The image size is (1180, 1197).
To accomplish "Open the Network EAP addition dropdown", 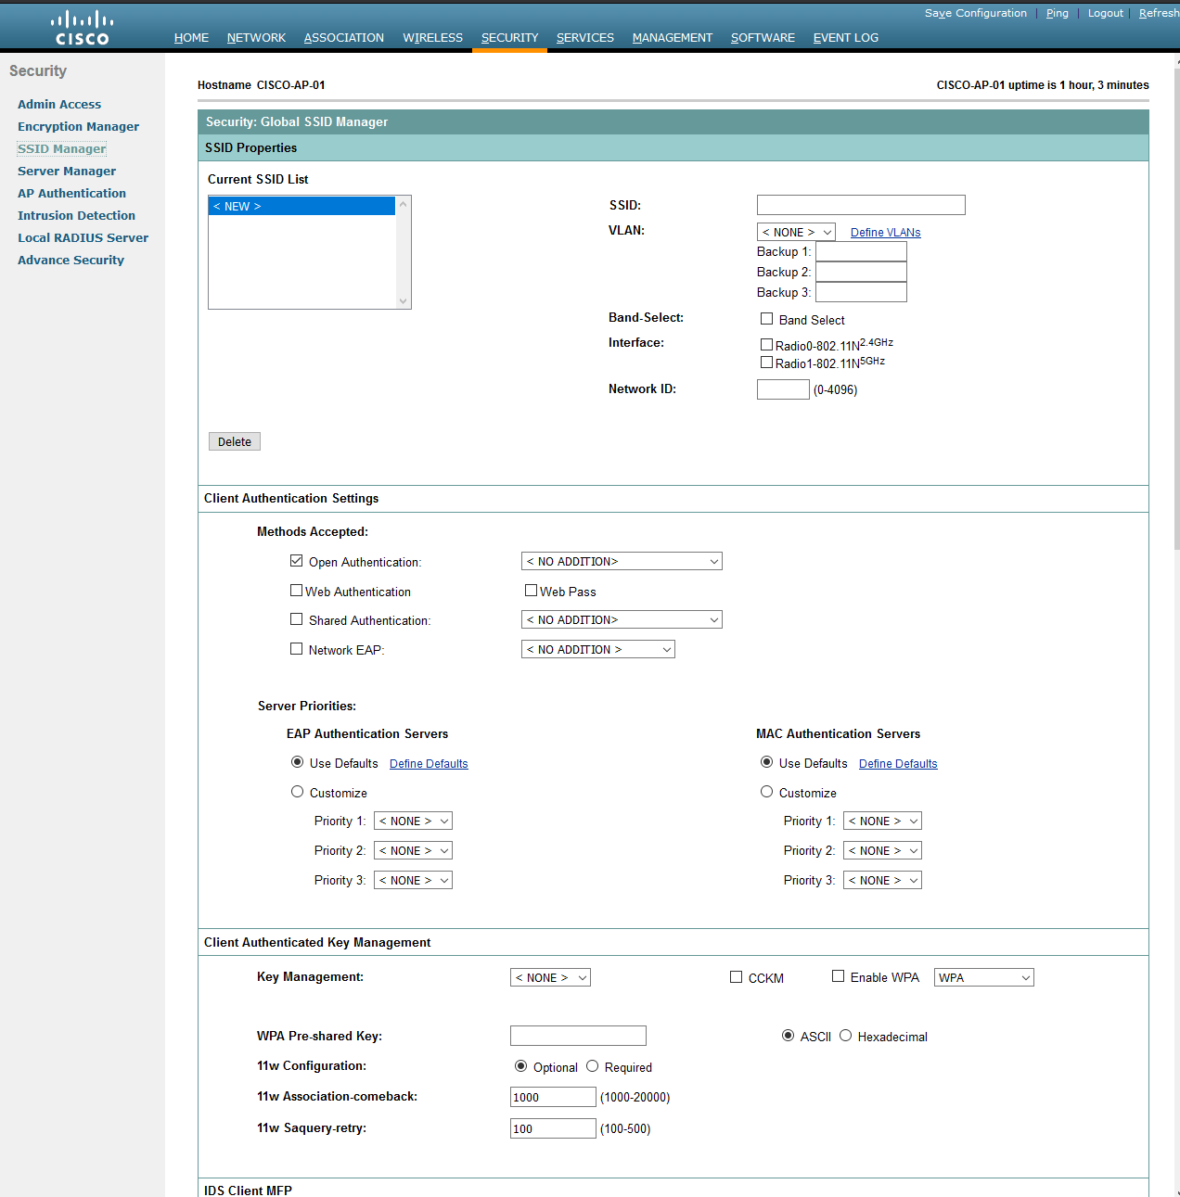I will pyautogui.click(x=598, y=649).
